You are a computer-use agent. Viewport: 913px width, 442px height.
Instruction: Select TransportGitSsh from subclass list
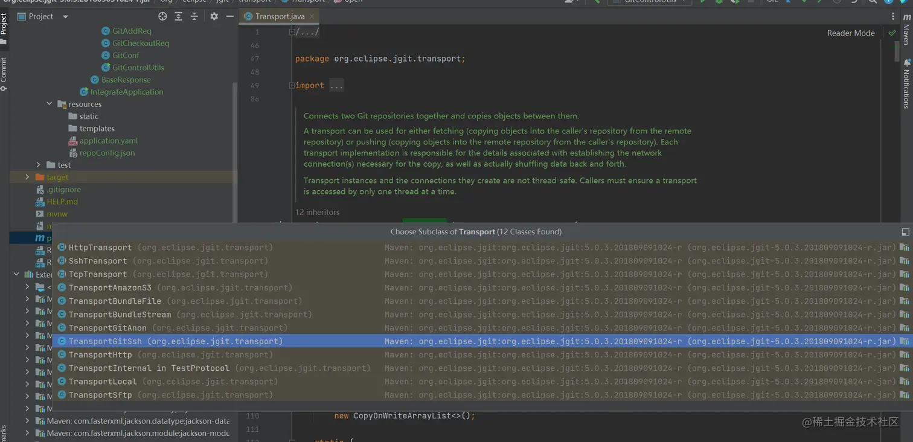[105, 341]
